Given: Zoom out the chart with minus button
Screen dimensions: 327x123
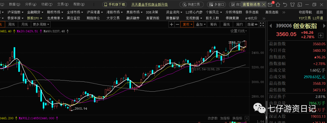Looking at the screenshot, I should click(x=177, y=24).
